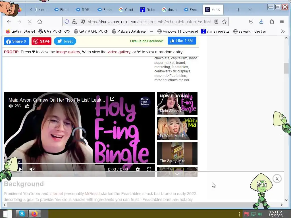Go back to the previous page
The image size is (291, 218).
click(x=9, y=22)
